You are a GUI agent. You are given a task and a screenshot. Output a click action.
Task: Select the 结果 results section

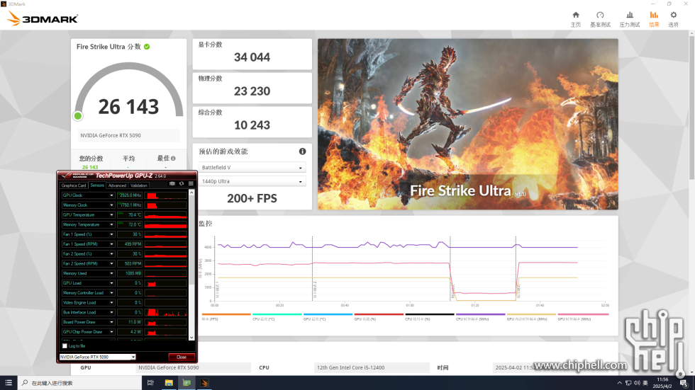point(654,19)
